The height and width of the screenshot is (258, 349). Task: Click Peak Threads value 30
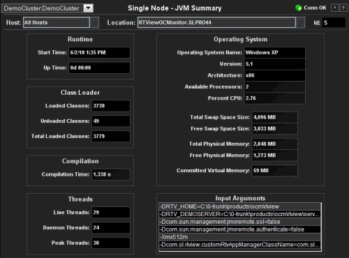click(111, 243)
